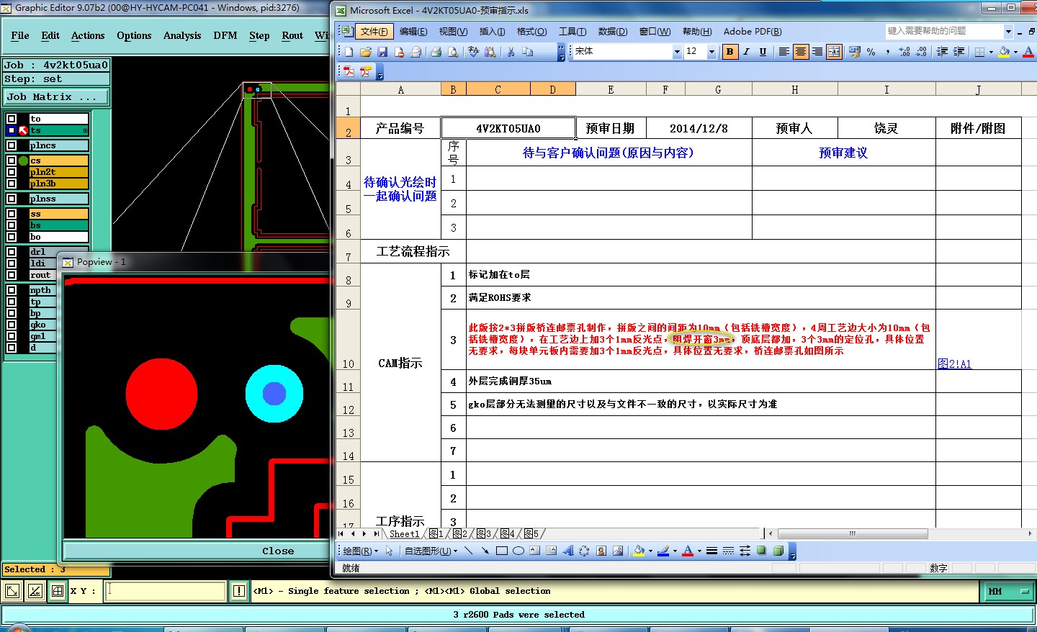Switch to 图3 sheet tab
The width and height of the screenshot is (1037, 632).
point(484,533)
